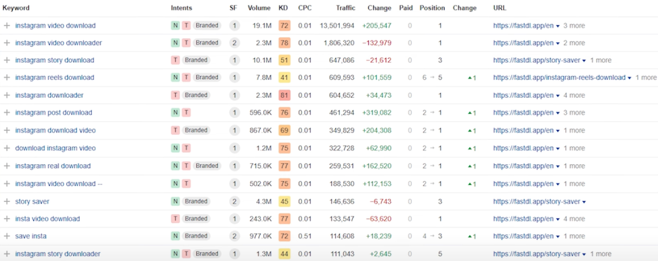The width and height of the screenshot is (658, 261).
Task: Click SF badge in save insta row
Action: click(x=235, y=236)
